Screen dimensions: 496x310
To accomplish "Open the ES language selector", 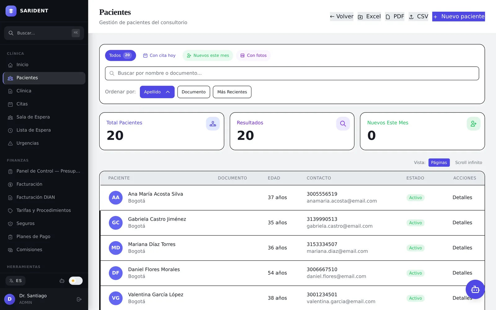I will click(x=15, y=281).
